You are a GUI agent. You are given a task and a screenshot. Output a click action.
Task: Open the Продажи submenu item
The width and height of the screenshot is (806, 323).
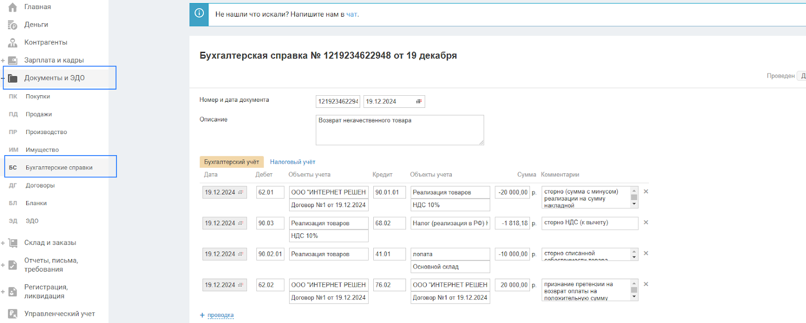39,114
